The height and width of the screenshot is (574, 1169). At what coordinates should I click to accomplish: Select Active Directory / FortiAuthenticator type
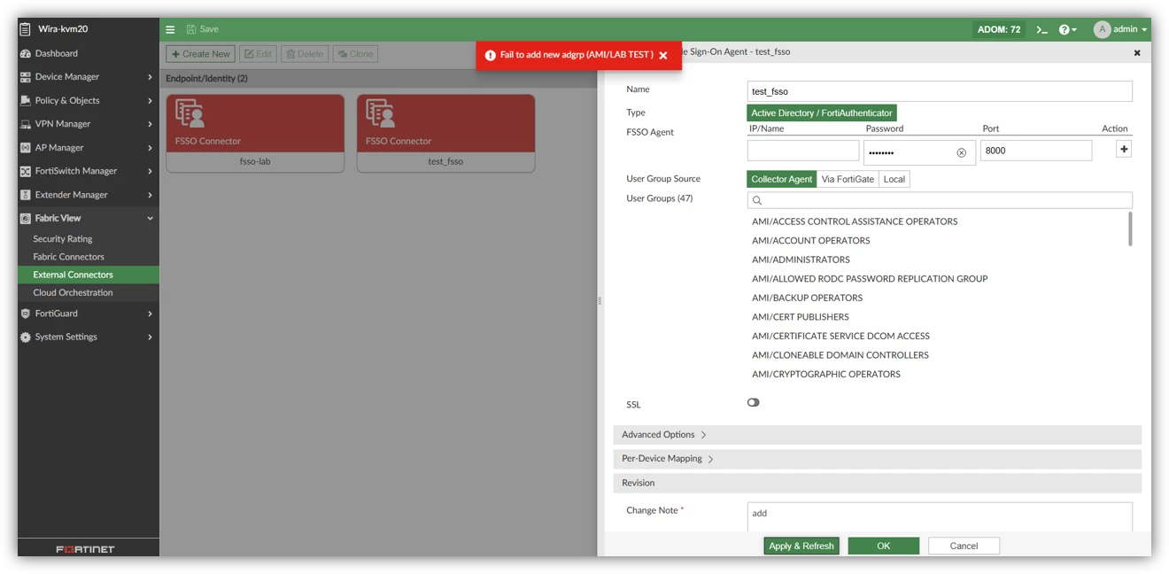click(x=822, y=112)
